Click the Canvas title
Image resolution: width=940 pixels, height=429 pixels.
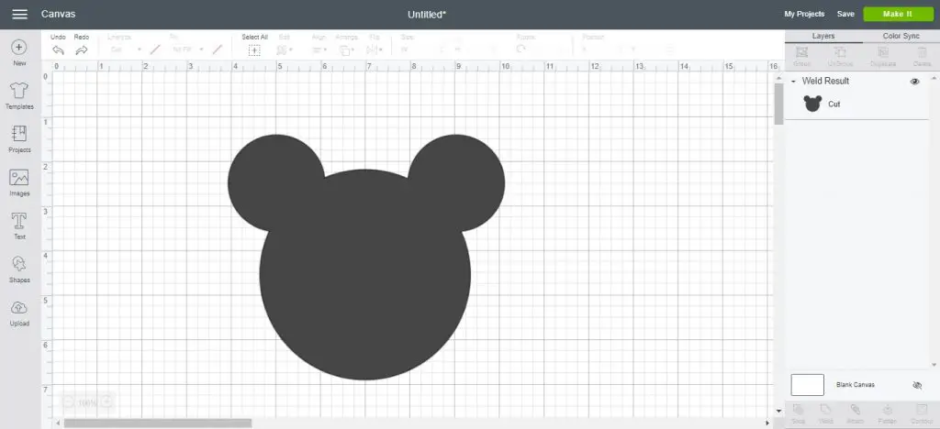[58, 14]
